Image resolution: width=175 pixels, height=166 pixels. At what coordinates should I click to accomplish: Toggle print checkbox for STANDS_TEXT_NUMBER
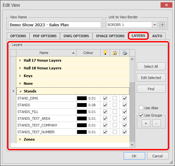point(125,132)
